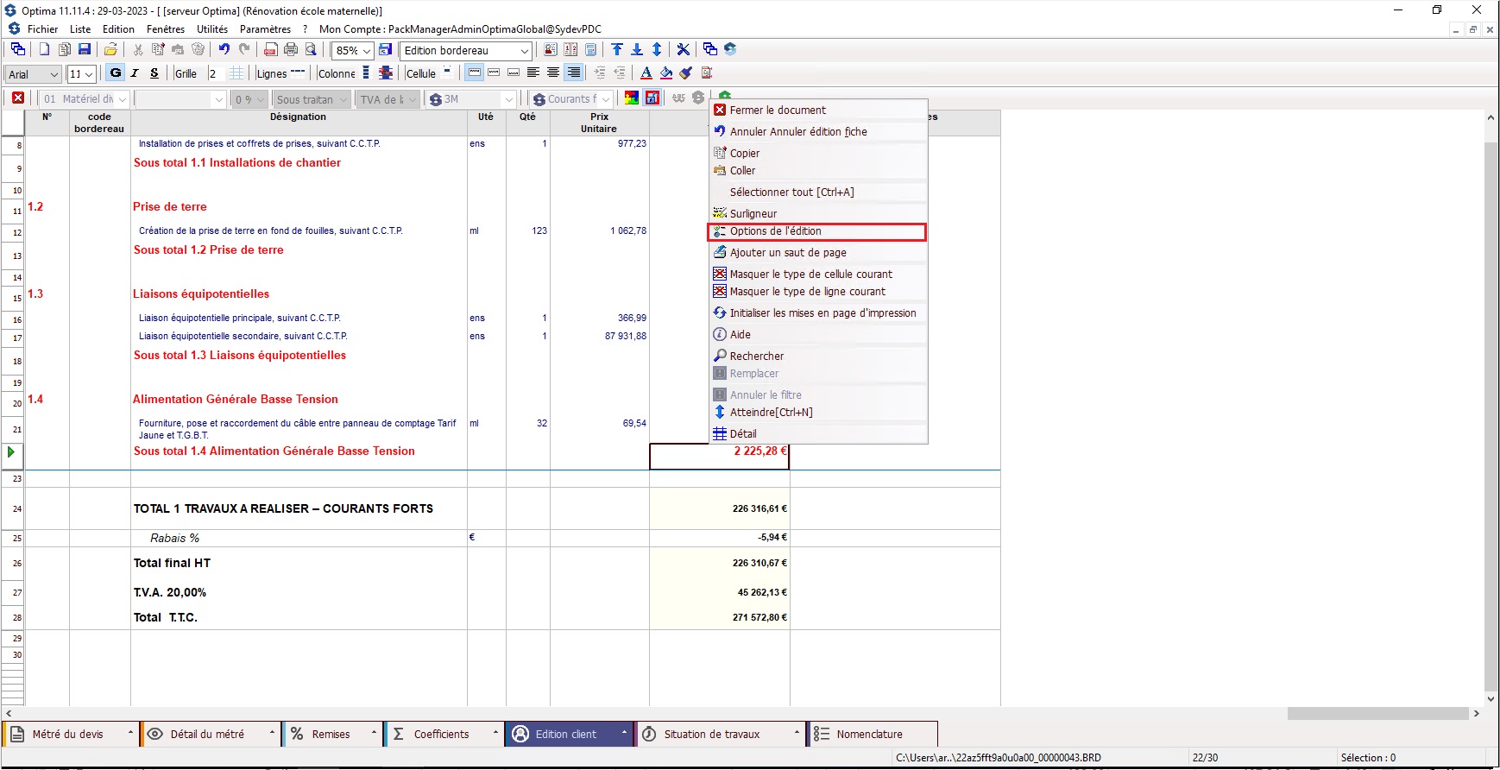Choose Ajouter un saut de page
The height and width of the screenshot is (770, 1500).
816,253
